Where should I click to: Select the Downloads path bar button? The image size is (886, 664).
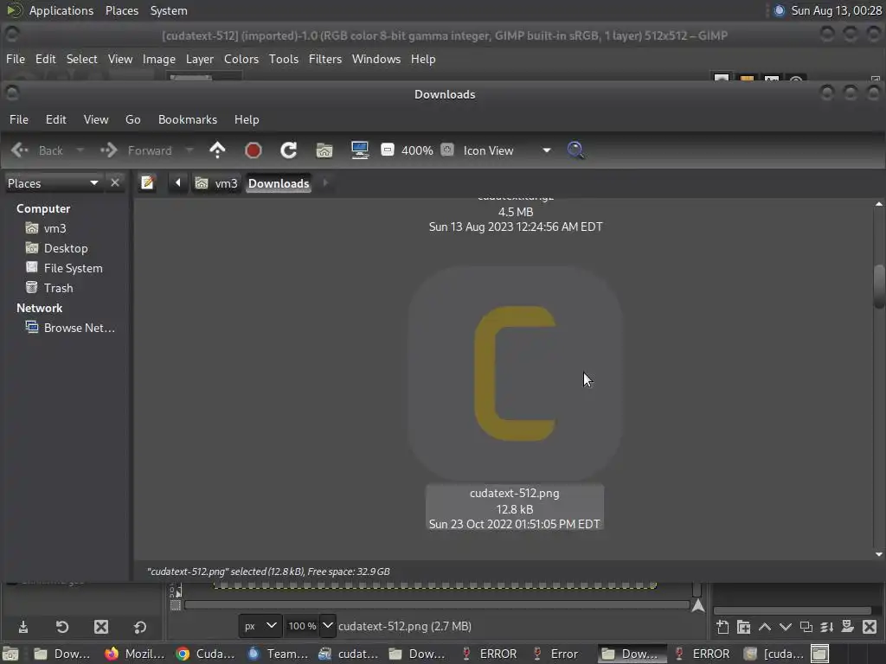(x=279, y=183)
